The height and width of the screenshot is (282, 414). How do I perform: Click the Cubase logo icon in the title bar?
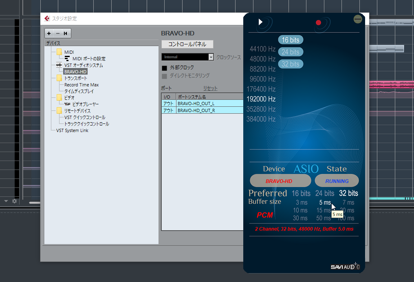coord(47,18)
